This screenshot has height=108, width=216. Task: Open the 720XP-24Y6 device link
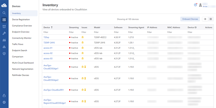(49, 43)
